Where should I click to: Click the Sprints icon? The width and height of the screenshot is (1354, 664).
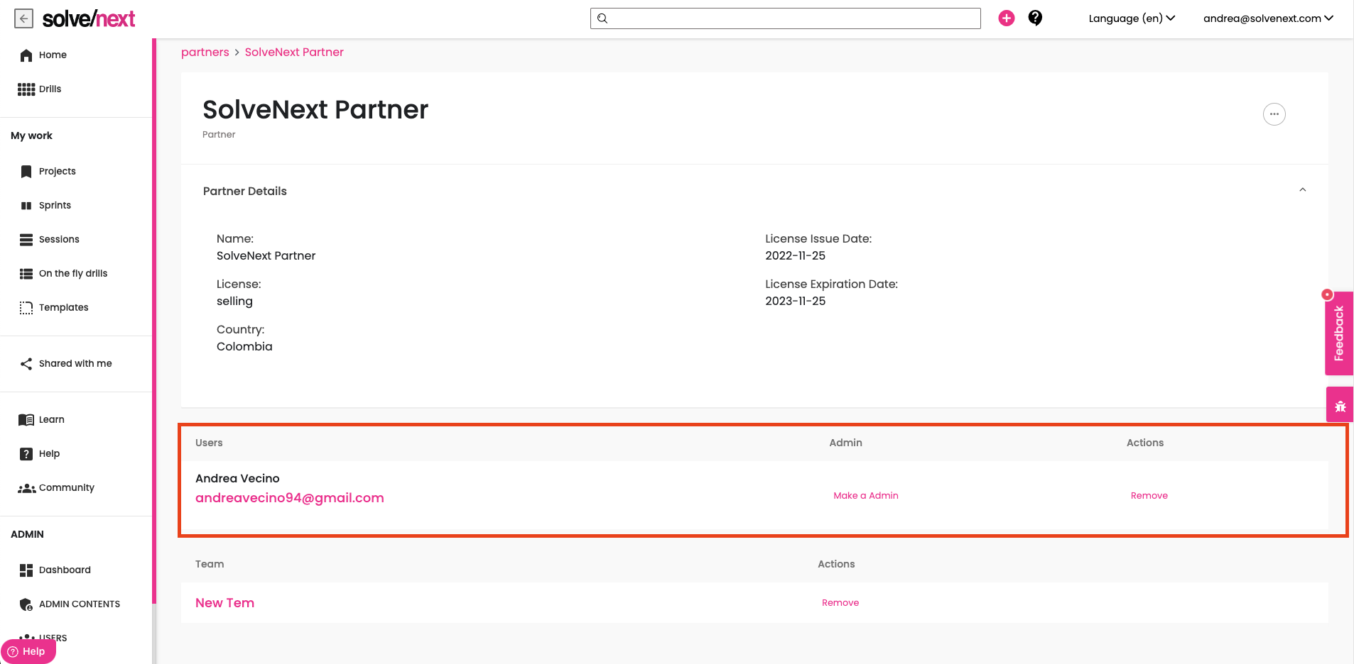click(26, 206)
